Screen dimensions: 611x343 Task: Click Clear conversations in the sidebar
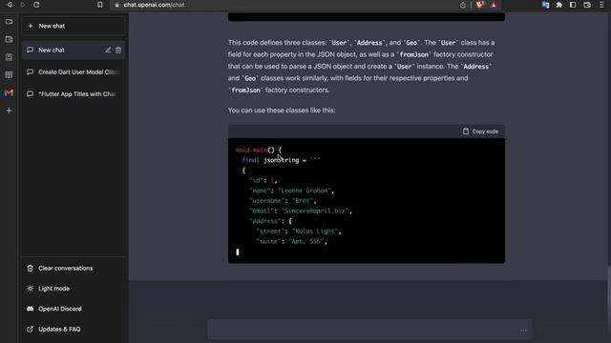pos(74,269)
